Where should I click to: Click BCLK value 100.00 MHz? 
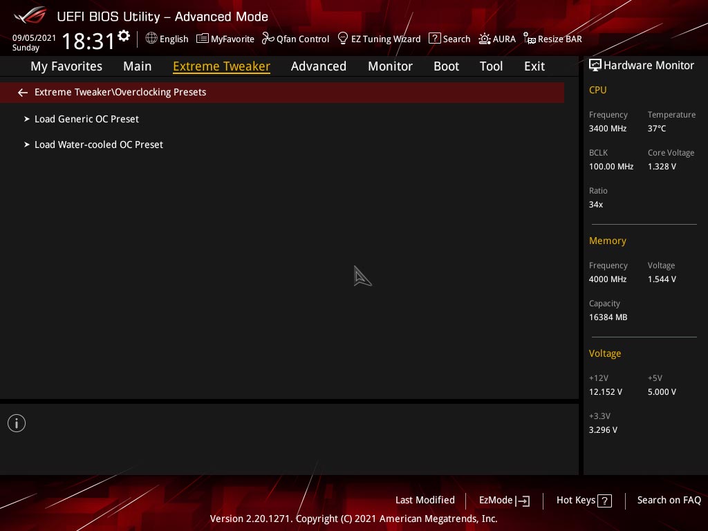pos(611,167)
